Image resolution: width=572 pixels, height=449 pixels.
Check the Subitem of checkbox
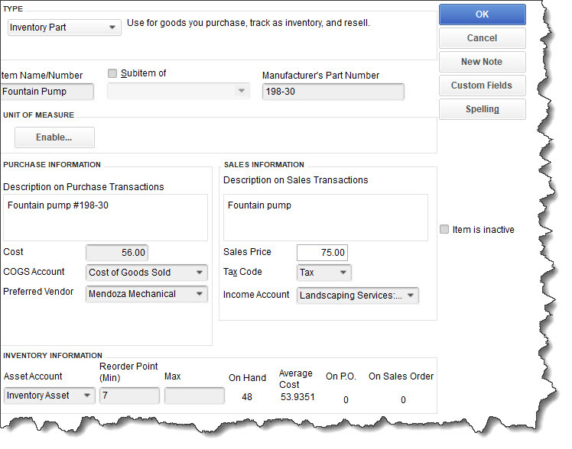pyautogui.click(x=112, y=73)
